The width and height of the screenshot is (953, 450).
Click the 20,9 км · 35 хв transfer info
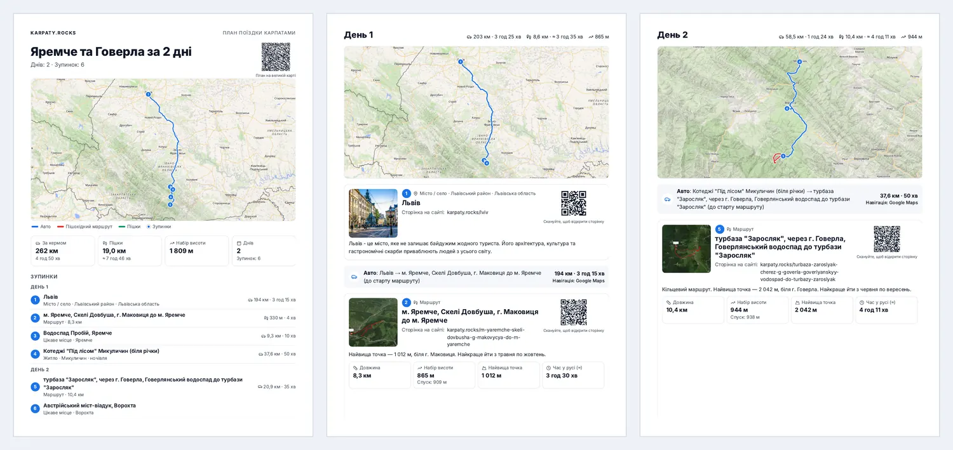point(277,387)
